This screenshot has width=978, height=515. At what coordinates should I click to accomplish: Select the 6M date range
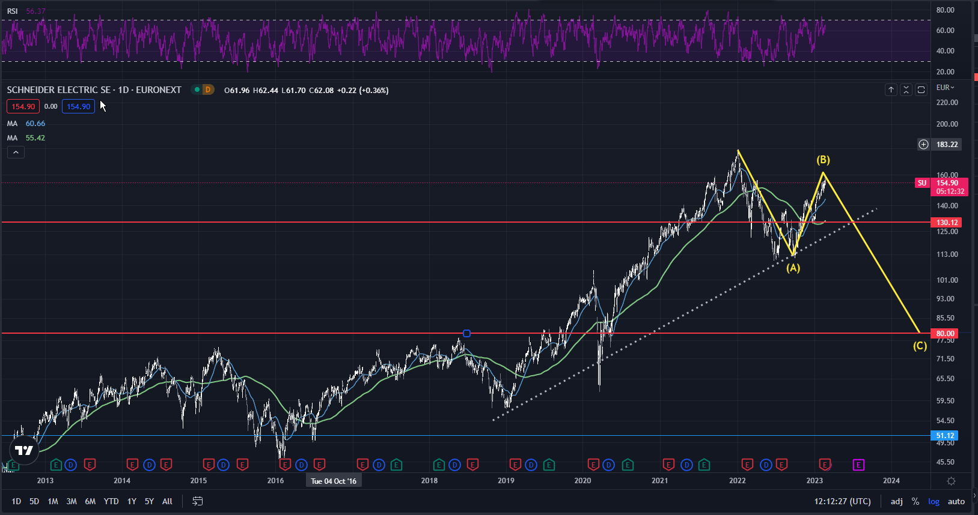tap(90, 501)
